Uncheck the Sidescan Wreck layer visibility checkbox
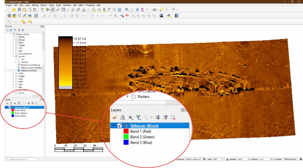This screenshot has width=303, height=168. (9, 108)
